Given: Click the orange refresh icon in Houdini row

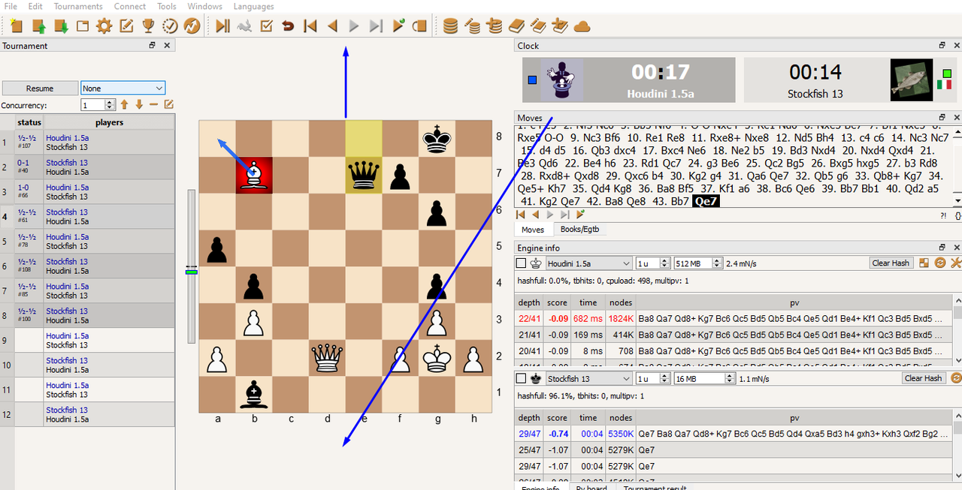Looking at the screenshot, I should click(x=939, y=263).
